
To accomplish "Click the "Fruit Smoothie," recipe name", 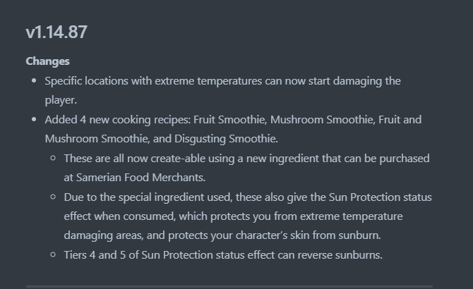I will (x=230, y=120).
